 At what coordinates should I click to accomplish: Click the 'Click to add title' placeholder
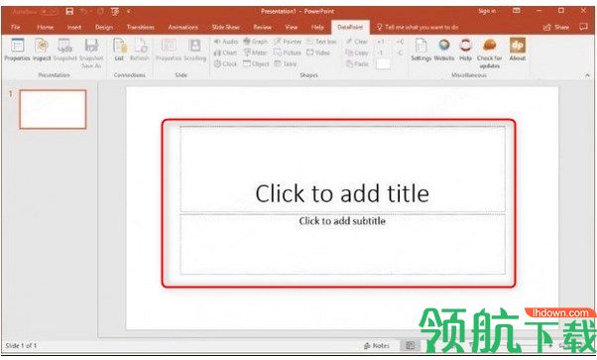(342, 170)
